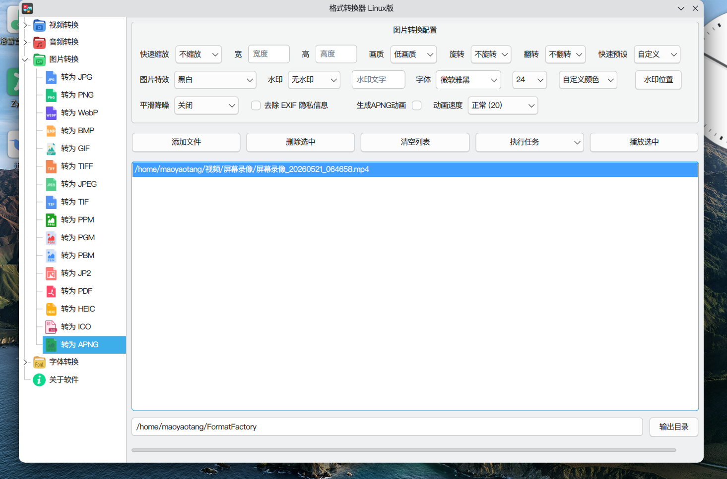Open the 快速缩放 dropdown

[x=198, y=54]
